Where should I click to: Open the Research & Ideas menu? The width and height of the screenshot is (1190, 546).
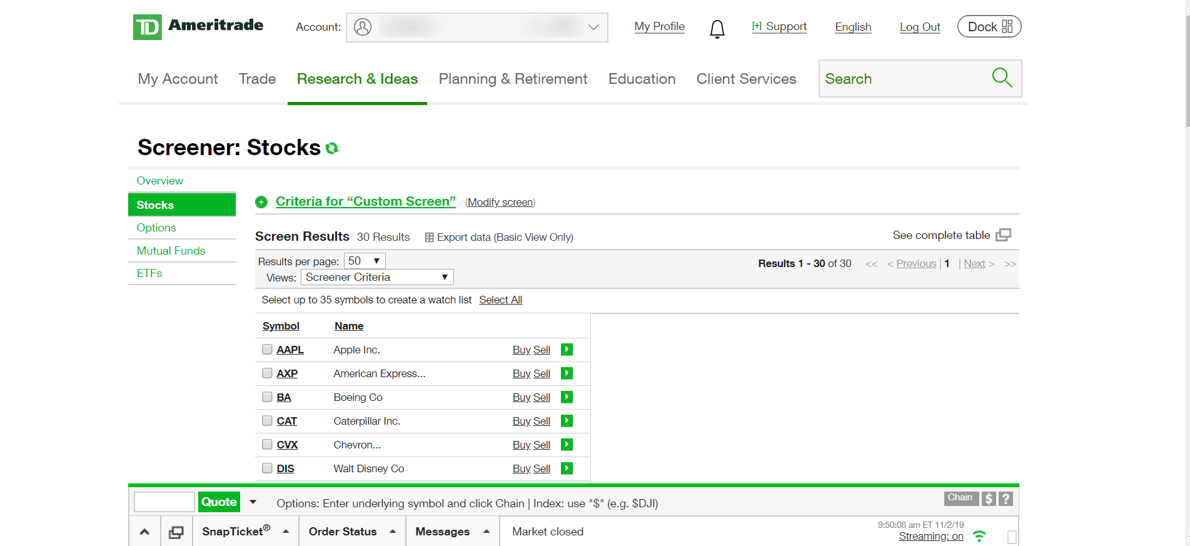point(357,79)
